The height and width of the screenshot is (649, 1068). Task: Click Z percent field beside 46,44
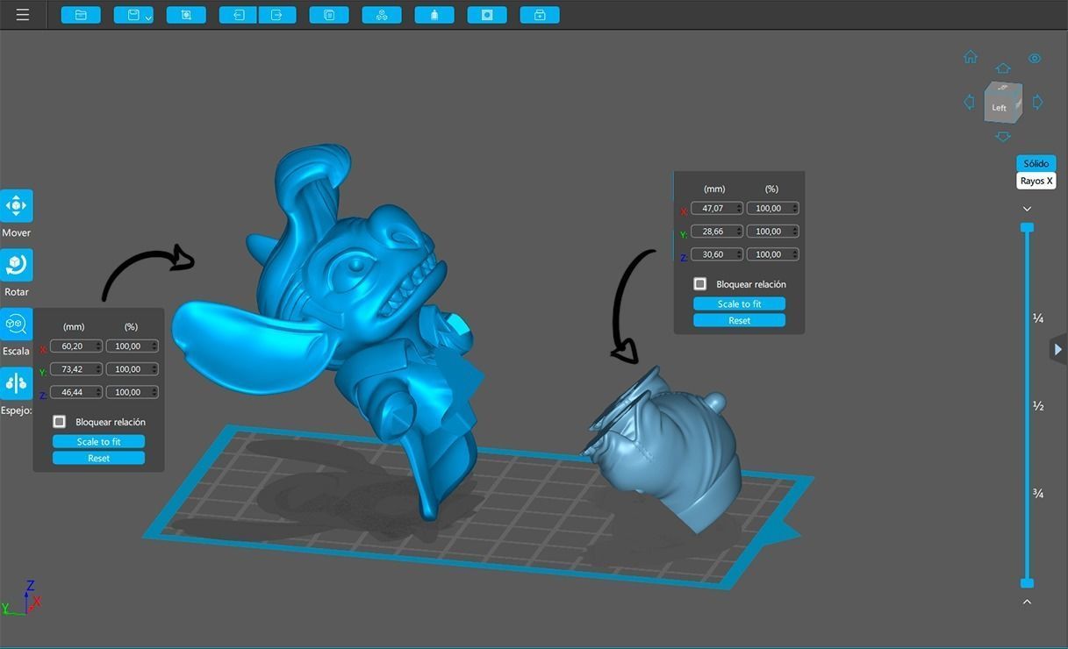[133, 392]
